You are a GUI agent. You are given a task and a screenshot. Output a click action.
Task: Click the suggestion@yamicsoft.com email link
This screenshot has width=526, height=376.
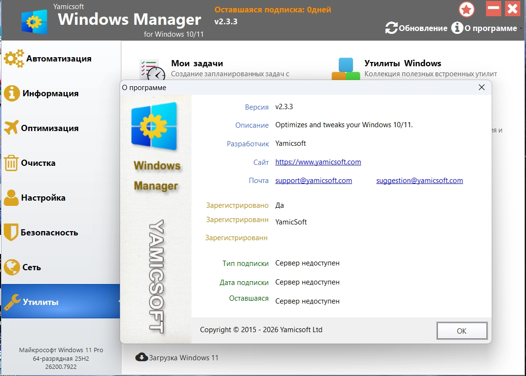(420, 181)
